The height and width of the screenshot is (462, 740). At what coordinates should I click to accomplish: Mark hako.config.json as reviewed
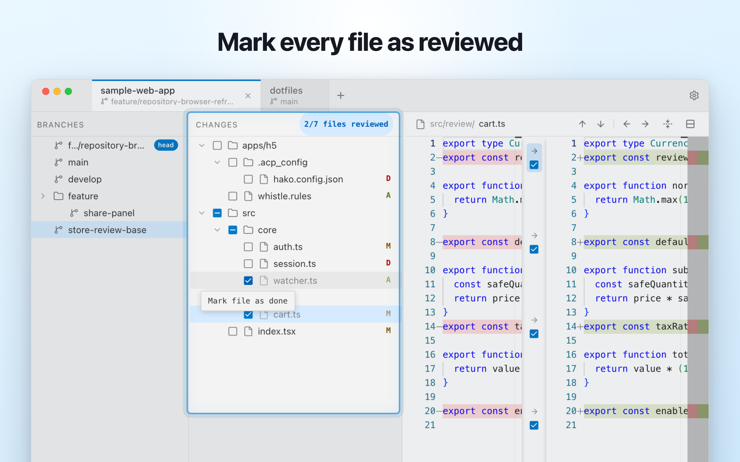[x=248, y=179]
